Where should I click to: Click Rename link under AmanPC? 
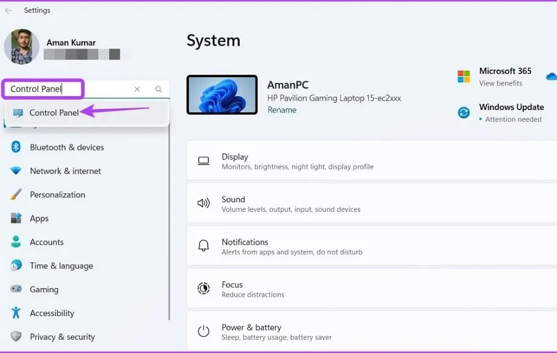click(282, 110)
